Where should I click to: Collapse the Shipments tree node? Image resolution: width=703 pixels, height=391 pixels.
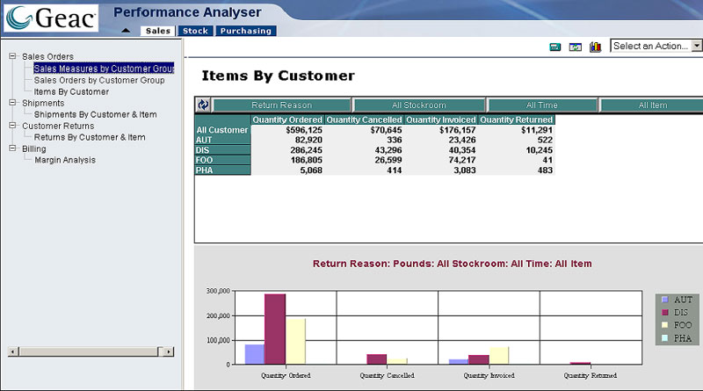(12, 103)
